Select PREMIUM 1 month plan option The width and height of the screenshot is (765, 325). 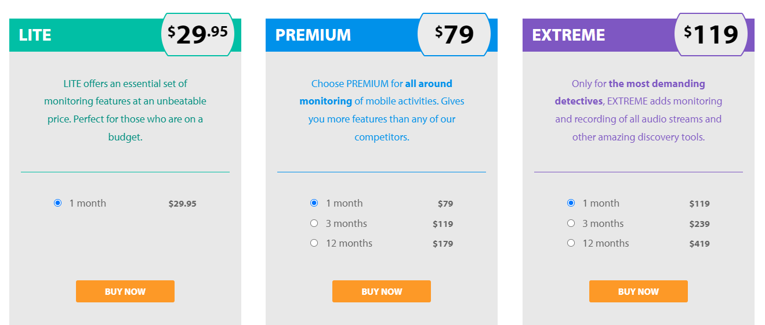[x=314, y=203]
